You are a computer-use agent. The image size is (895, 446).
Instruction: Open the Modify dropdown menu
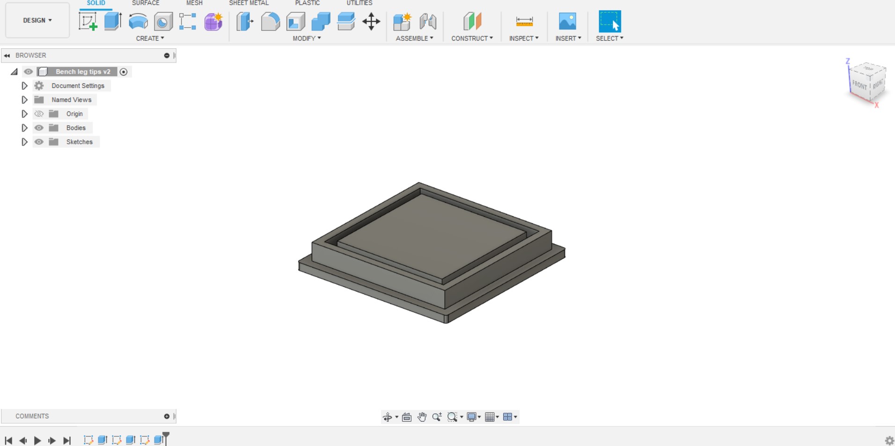tap(307, 38)
